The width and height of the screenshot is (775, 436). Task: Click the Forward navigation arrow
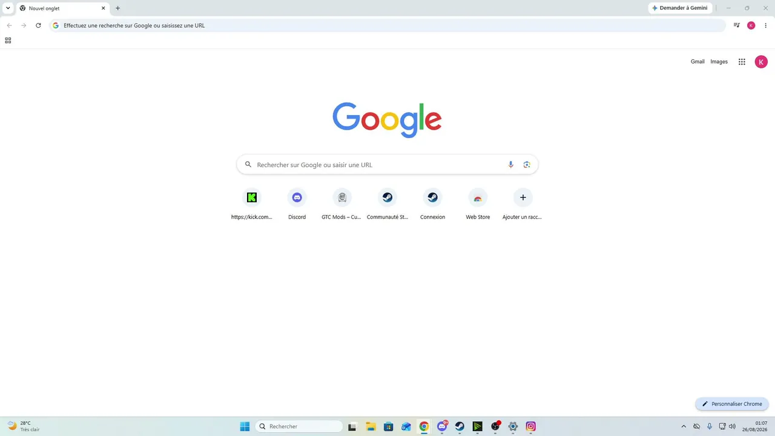[x=24, y=25]
